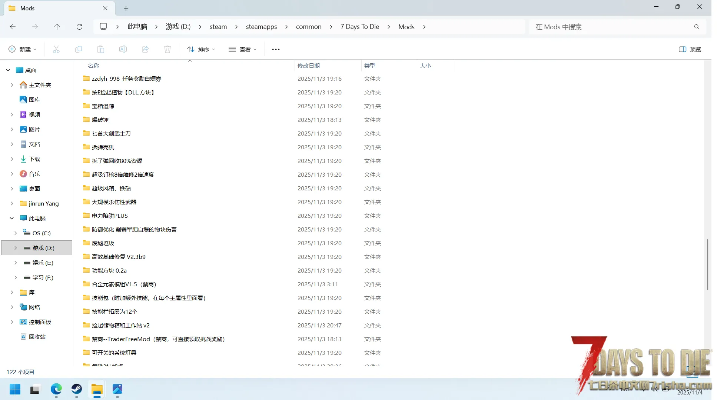Collapse the 此电脑 tree node
The width and height of the screenshot is (717, 400).
pos(12,218)
